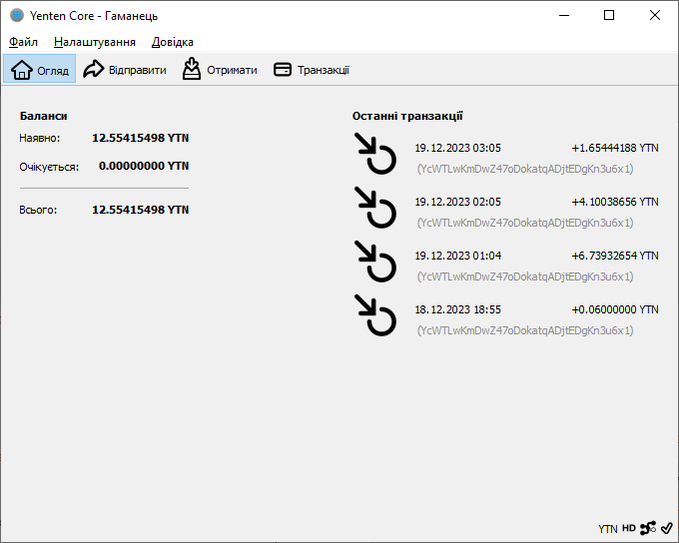Select the +1.65444188 YTN transaction amount
This screenshot has width=679, height=543.
point(615,148)
